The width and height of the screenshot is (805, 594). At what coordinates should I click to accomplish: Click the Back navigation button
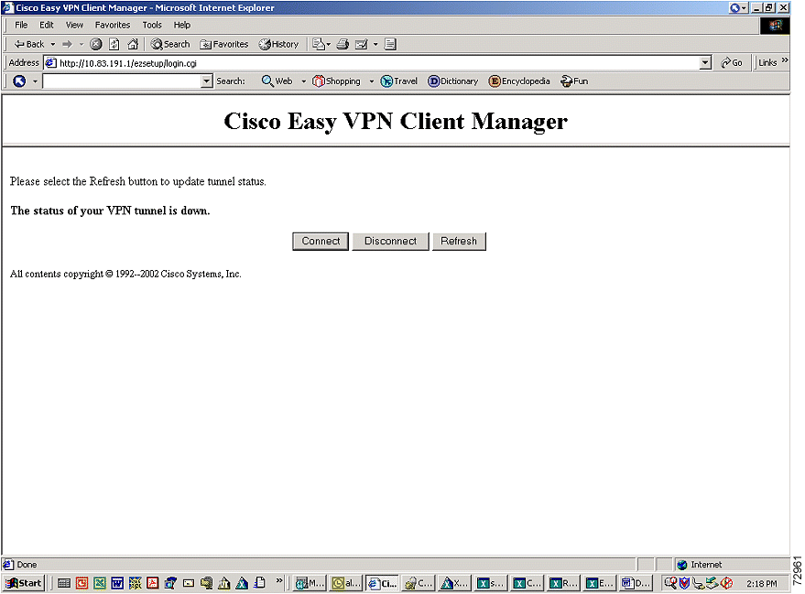(x=28, y=44)
